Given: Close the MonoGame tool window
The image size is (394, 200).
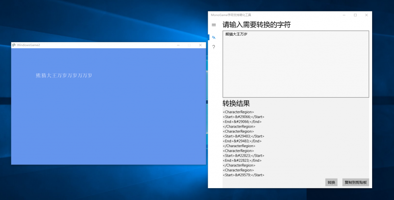Looking at the screenshot, I should coord(366,15).
